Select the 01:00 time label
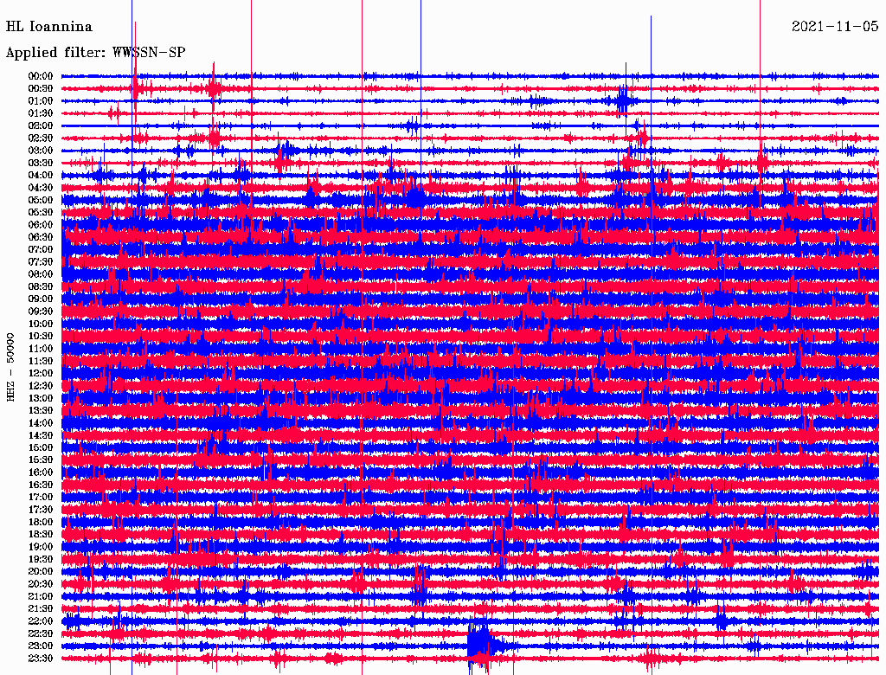The height and width of the screenshot is (675, 886). click(x=41, y=100)
